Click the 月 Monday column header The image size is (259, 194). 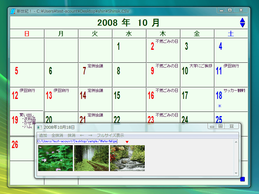tap(61, 34)
